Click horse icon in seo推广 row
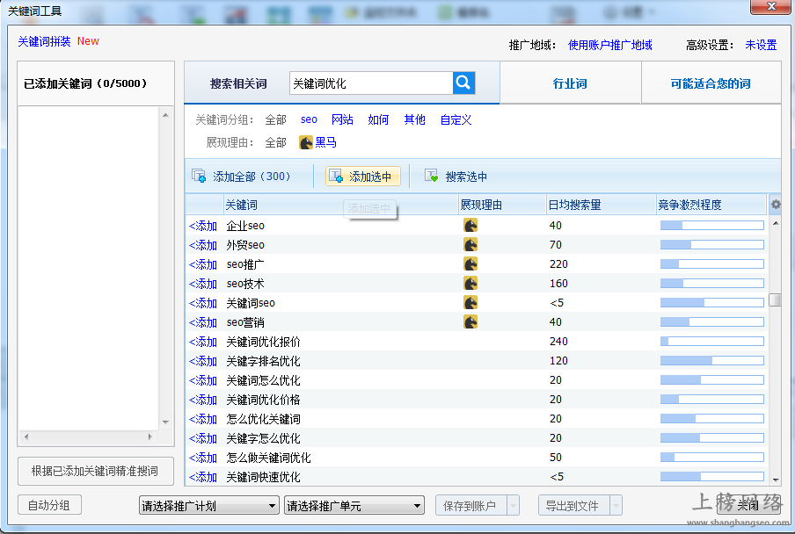 click(470, 264)
